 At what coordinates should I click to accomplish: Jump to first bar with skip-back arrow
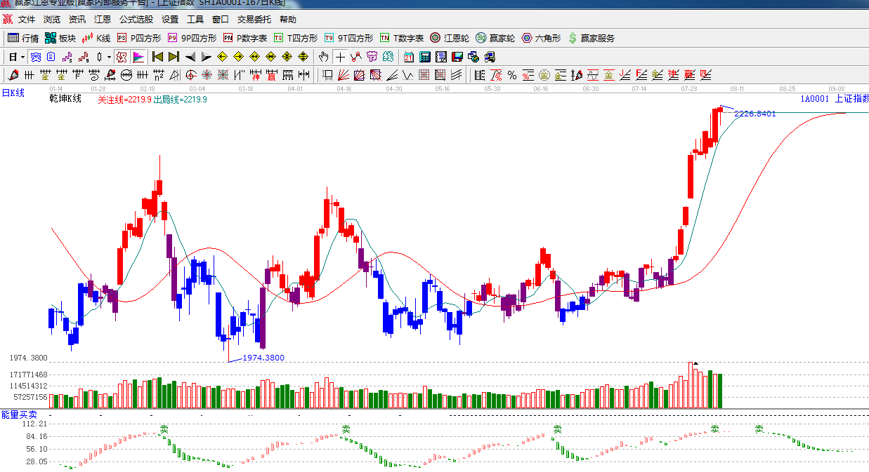pos(157,57)
